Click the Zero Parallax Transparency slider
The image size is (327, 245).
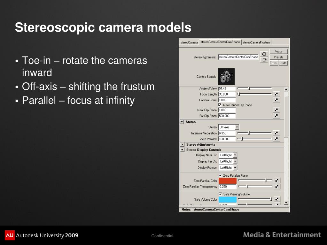(255, 186)
